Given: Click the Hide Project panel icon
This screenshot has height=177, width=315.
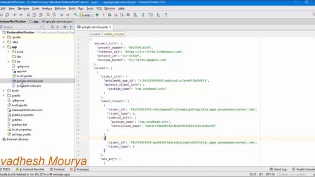Looking at the screenshot, I should pyautogui.click(x=71, y=27).
